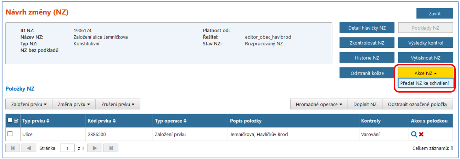This screenshot has height=159, width=460.
Task: Expand the Založení prvku dropdown
Action: click(x=29, y=104)
